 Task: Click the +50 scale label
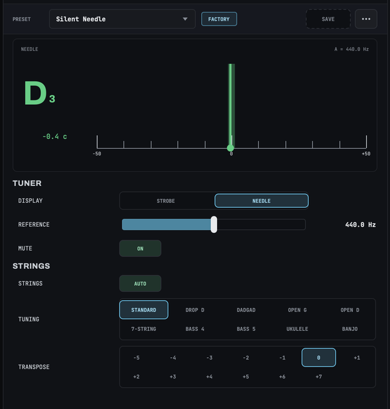366,154
